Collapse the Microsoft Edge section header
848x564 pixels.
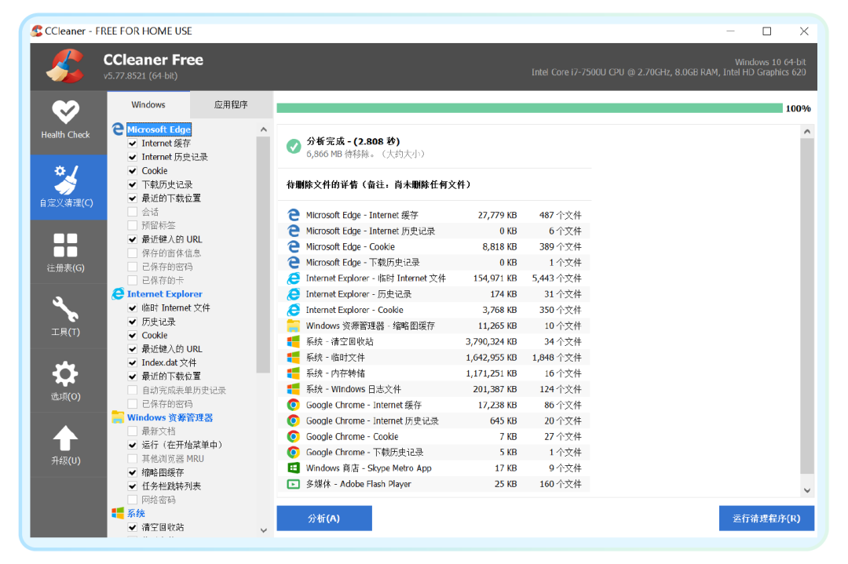159,129
